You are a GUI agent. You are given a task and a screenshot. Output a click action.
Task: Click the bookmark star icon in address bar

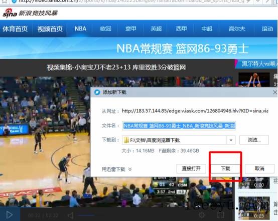click(x=5, y=1)
